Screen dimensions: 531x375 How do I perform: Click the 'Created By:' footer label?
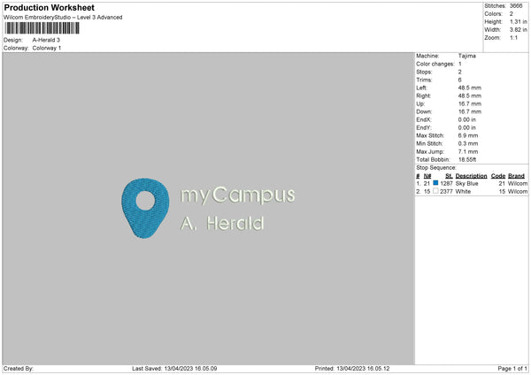pos(19,369)
